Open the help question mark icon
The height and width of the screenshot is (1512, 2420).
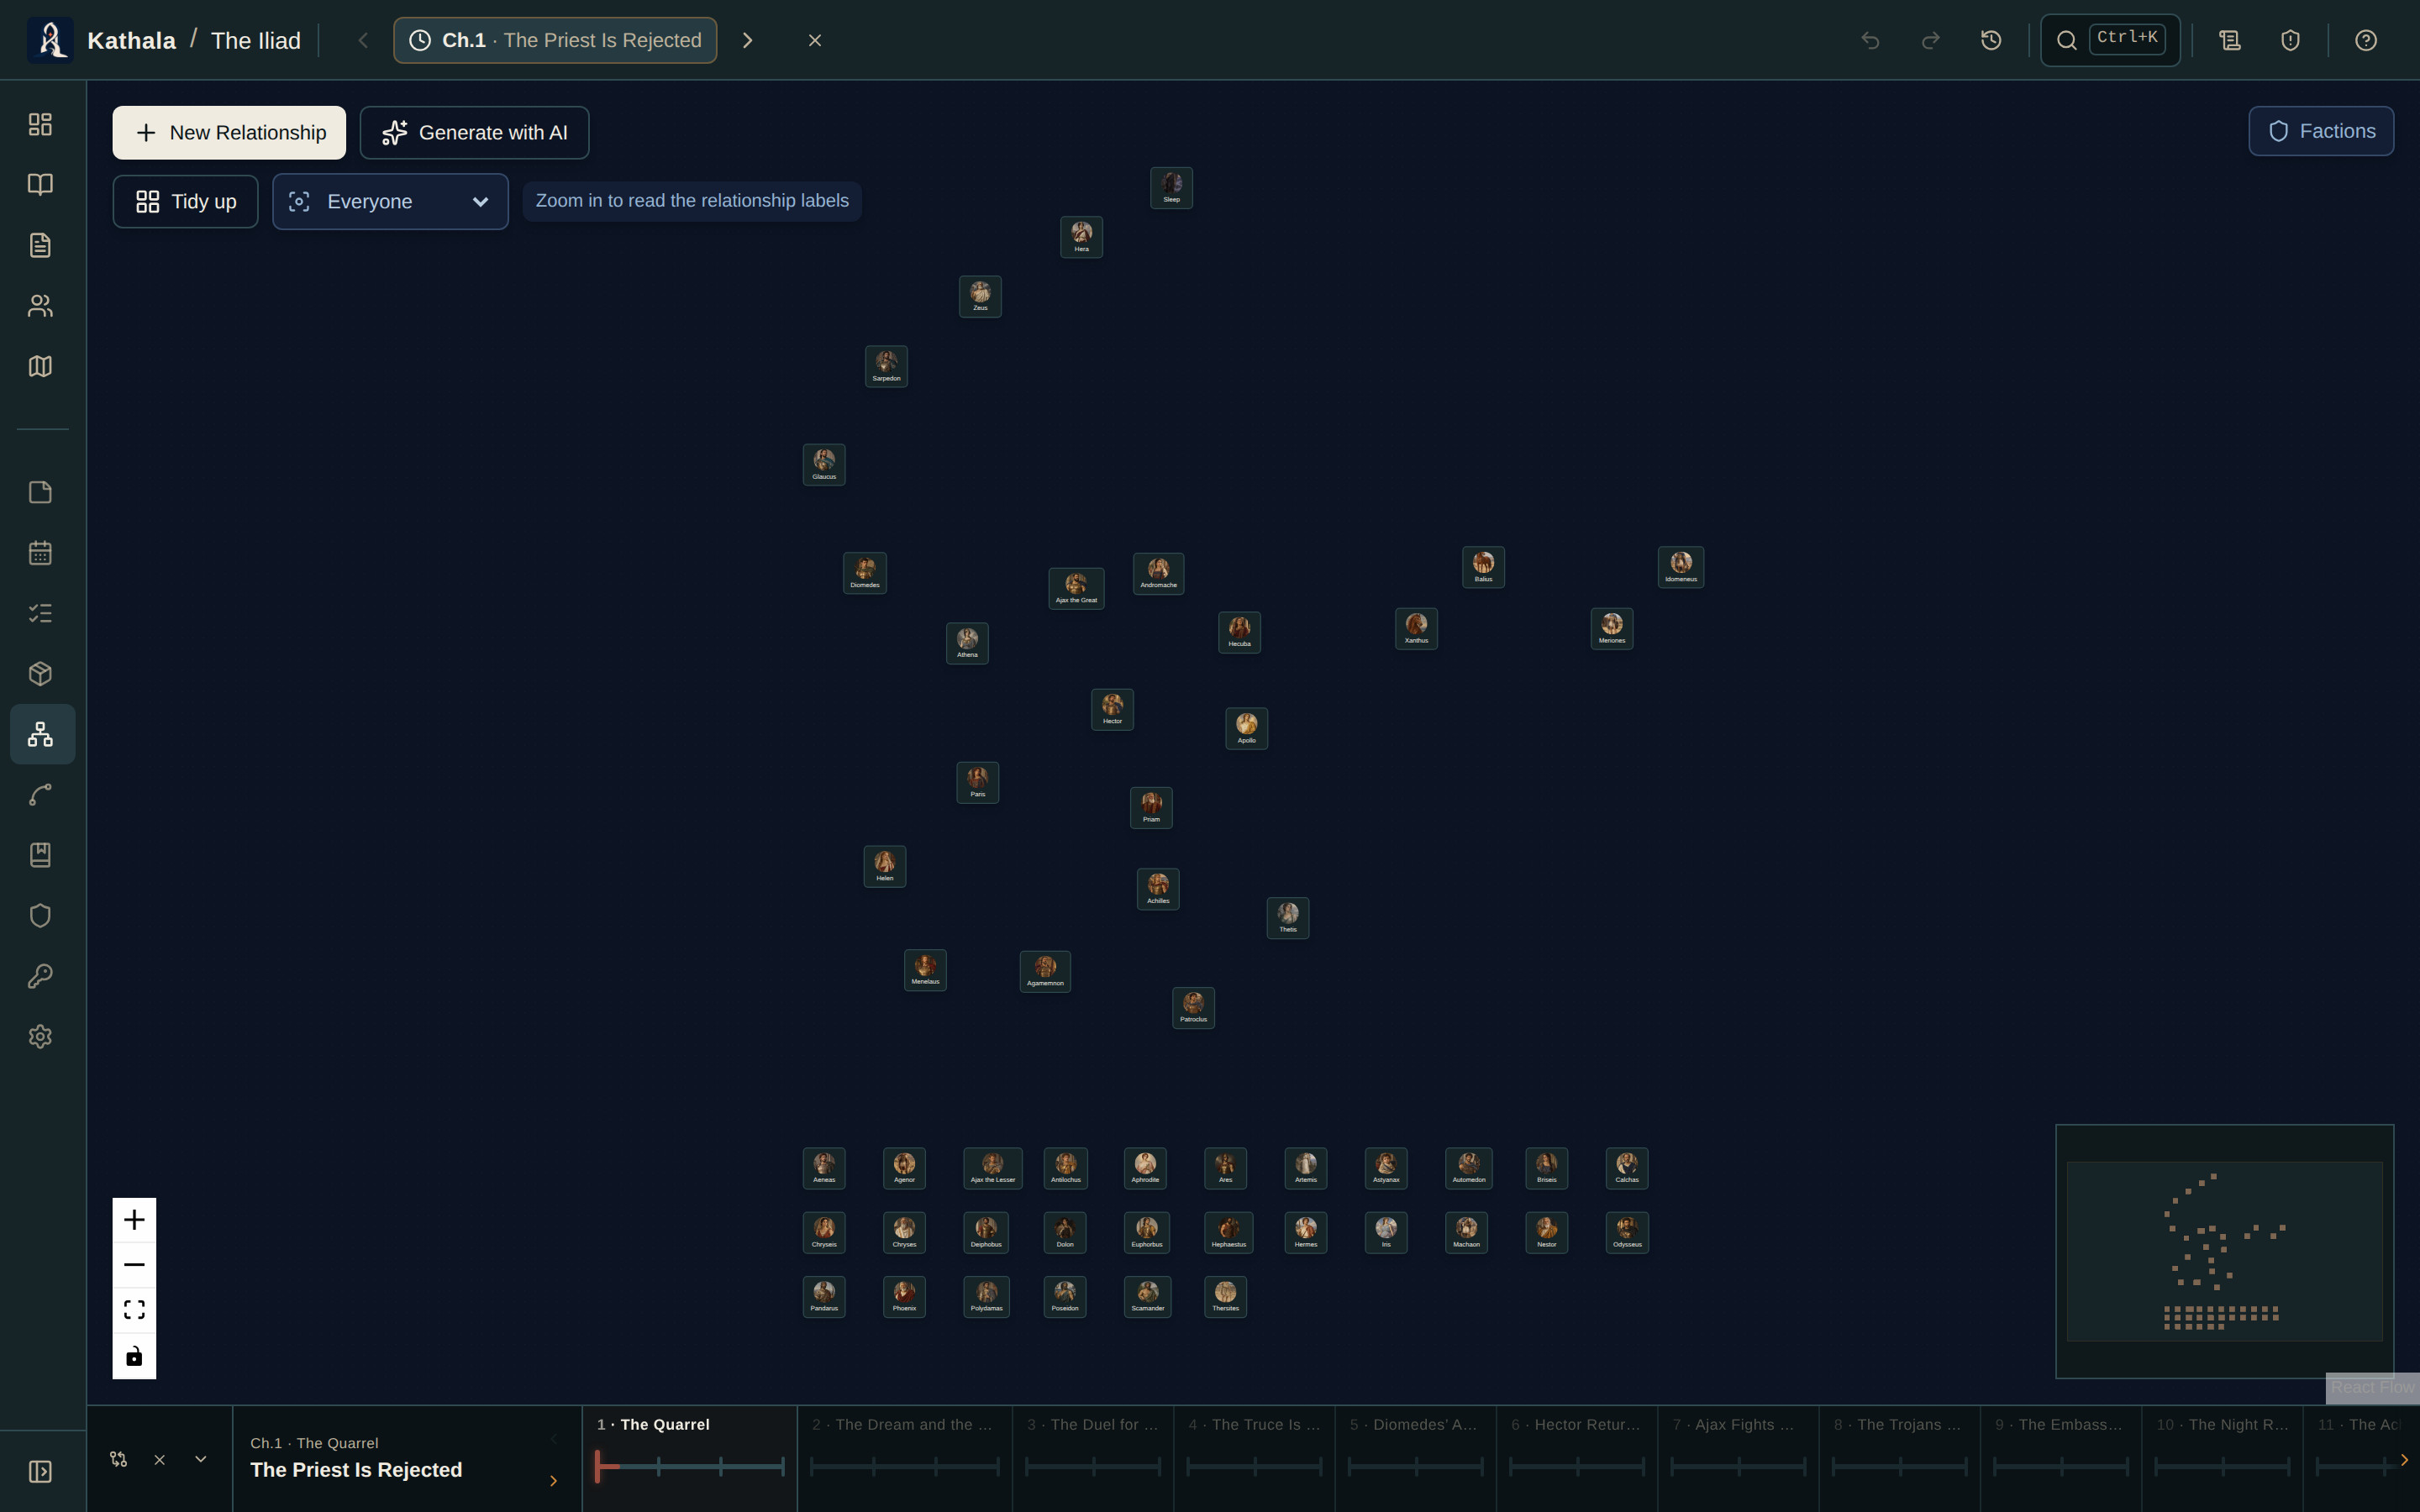(2365, 40)
